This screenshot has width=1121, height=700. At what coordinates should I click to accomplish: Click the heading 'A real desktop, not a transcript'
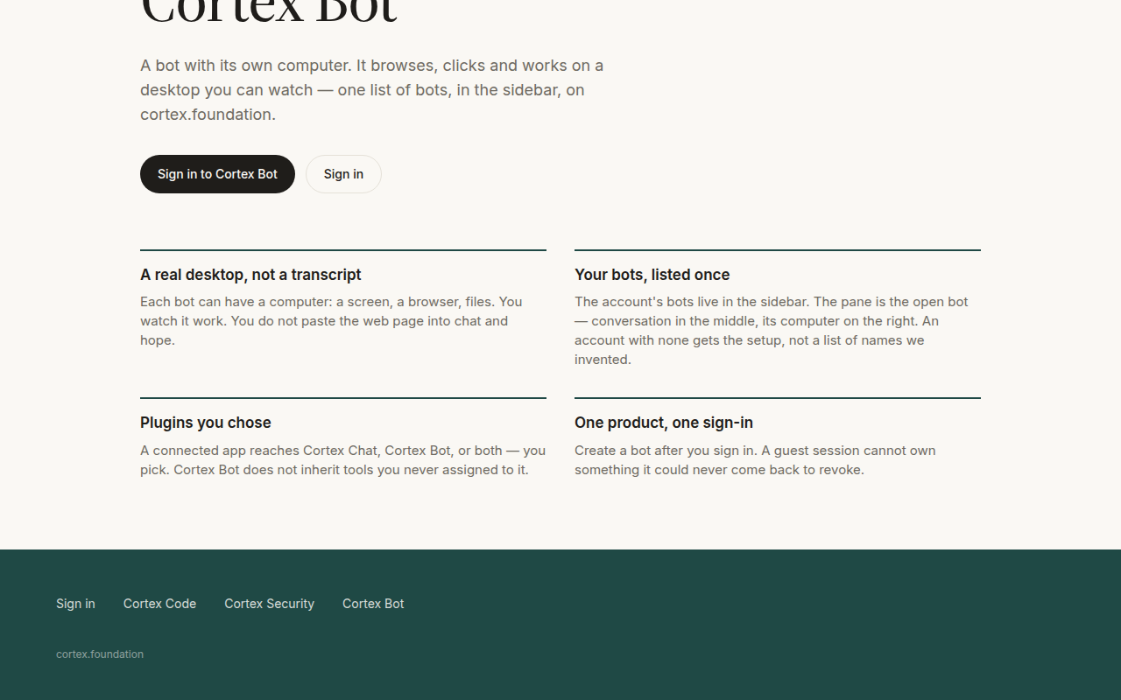point(250,275)
